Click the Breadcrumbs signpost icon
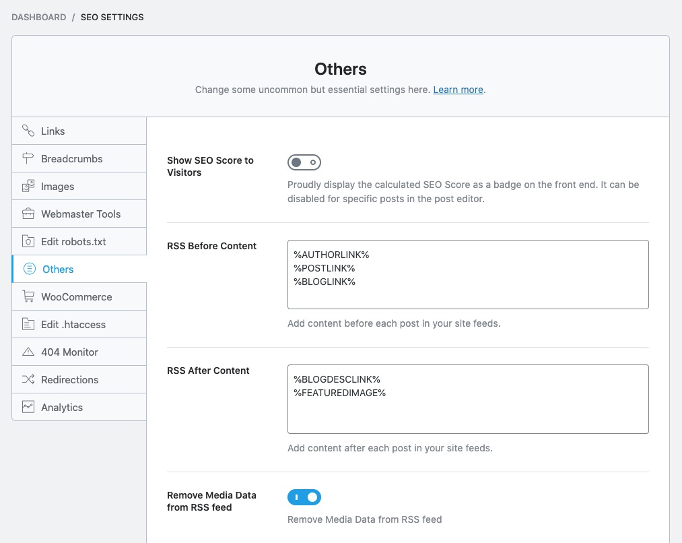Viewport: 682px width, 543px height. click(x=28, y=158)
